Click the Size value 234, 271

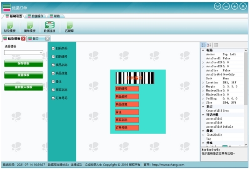pos(230,103)
